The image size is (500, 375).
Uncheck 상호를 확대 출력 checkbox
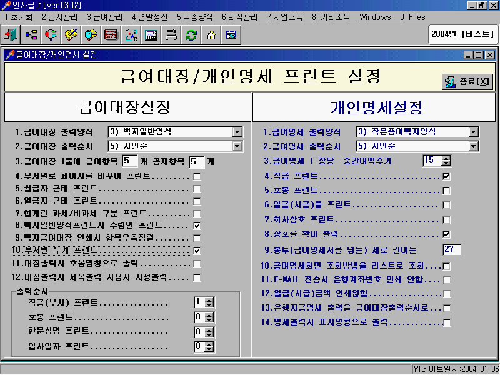click(x=446, y=234)
